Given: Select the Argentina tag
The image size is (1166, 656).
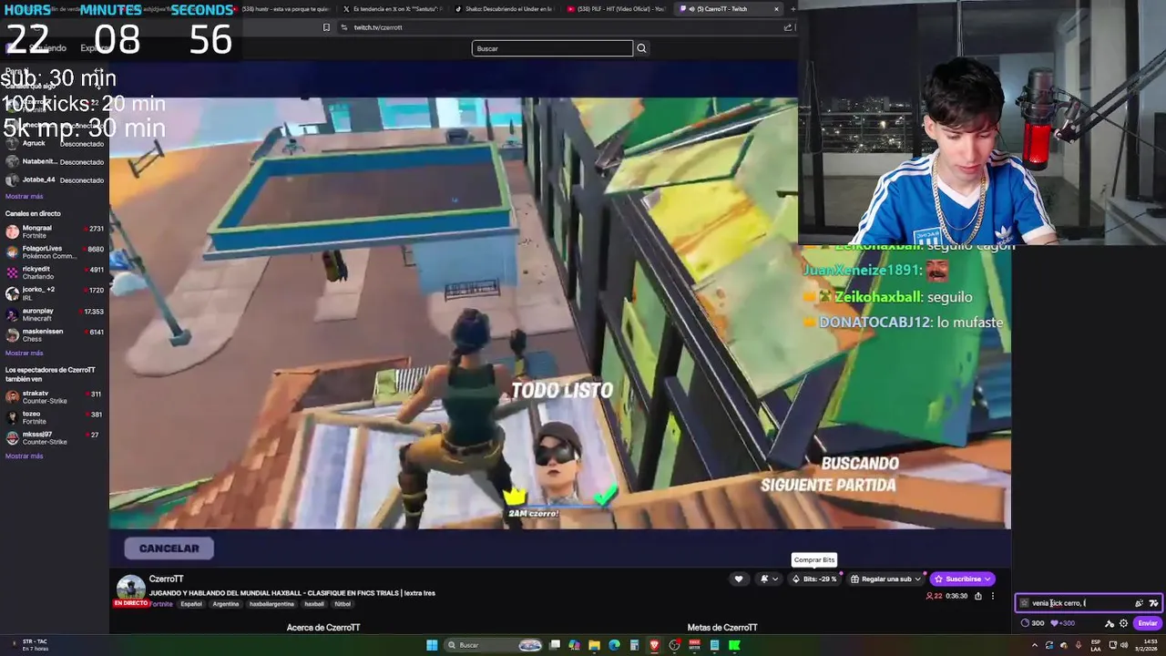Looking at the screenshot, I should point(226,604).
